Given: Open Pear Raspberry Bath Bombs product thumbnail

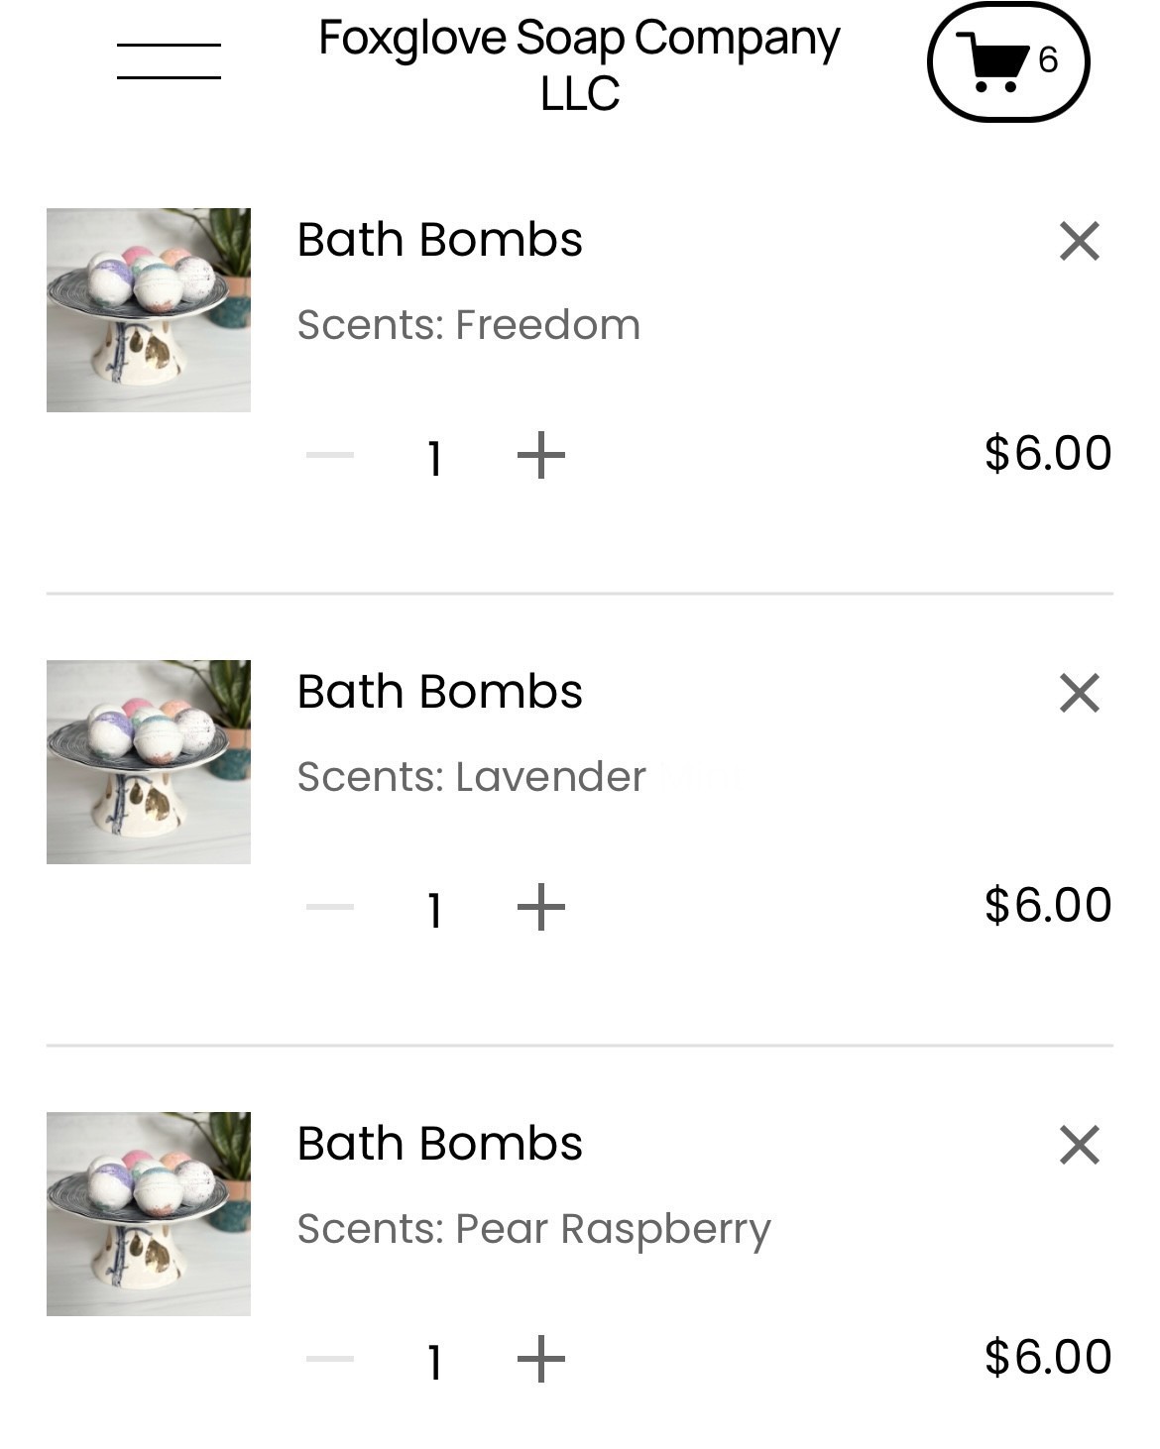Looking at the screenshot, I should click(149, 1214).
